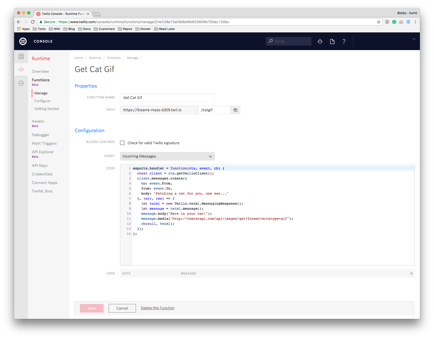The height and width of the screenshot is (339, 434).
Task: Click the Cancel button
Action: [122, 308]
